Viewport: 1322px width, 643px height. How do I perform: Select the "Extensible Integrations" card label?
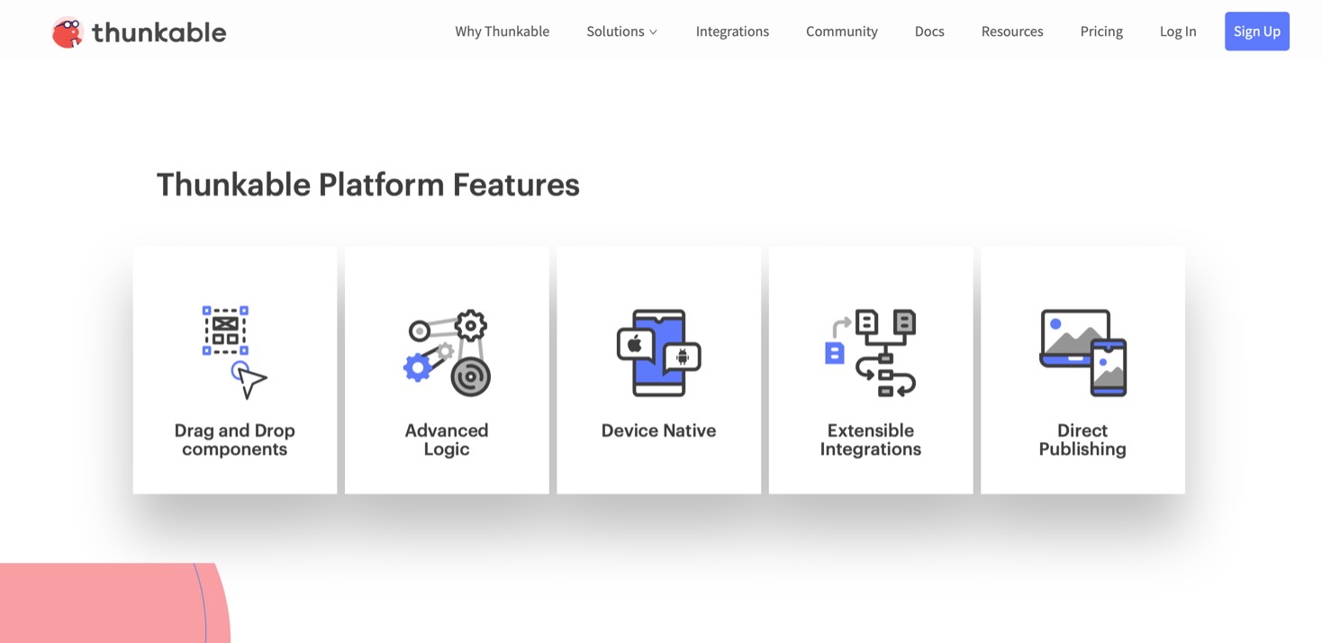[871, 439]
